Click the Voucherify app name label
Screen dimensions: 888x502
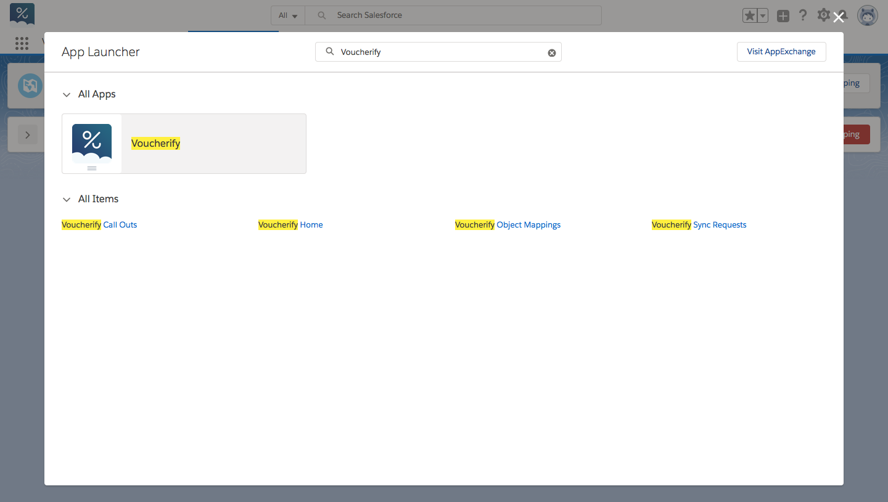coord(155,144)
